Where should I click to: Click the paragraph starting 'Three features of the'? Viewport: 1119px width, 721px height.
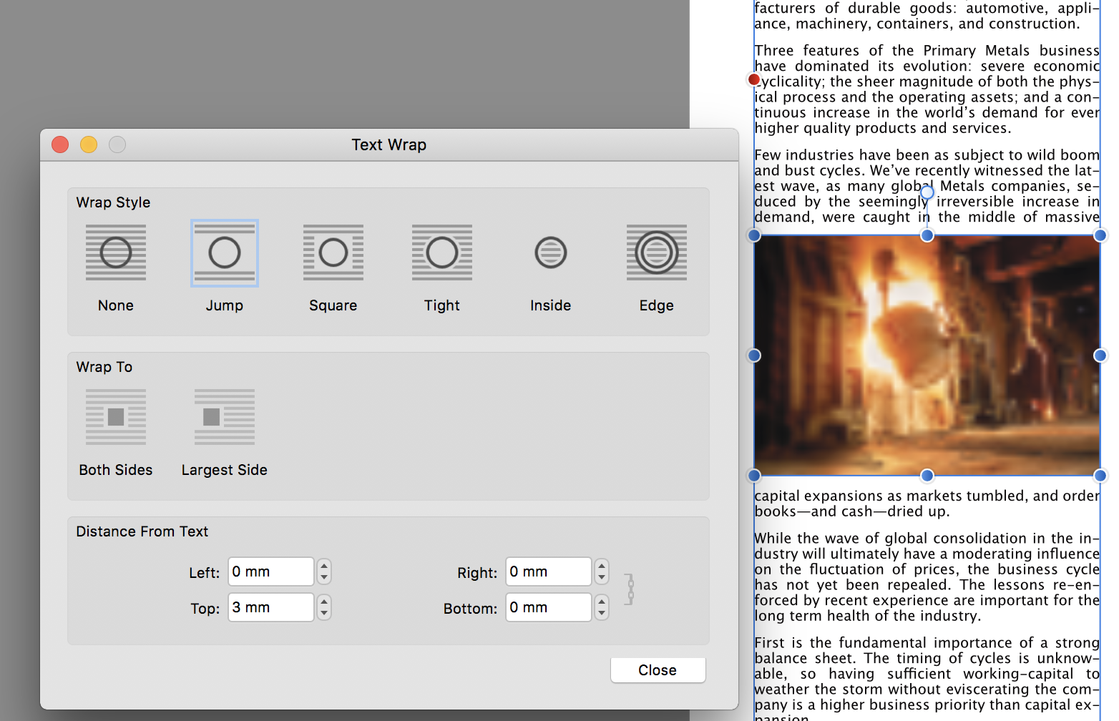click(927, 89)
